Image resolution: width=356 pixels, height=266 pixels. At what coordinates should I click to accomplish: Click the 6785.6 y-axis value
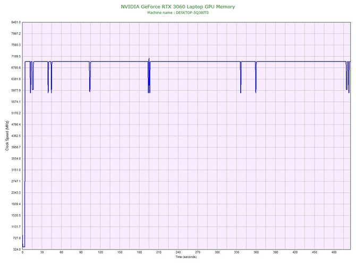click(x=16, y=68)
